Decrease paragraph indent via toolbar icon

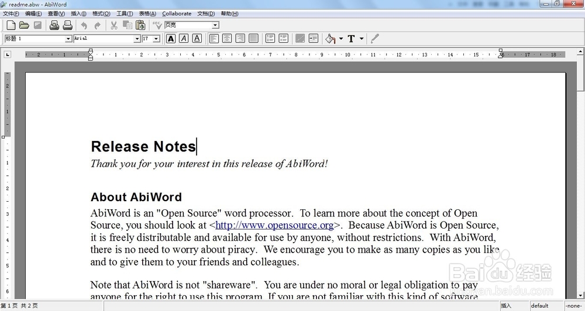300,39
